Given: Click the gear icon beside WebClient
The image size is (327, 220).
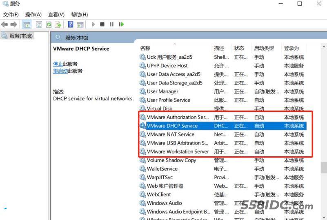Looking at the screenshot, I should point(142,195).
